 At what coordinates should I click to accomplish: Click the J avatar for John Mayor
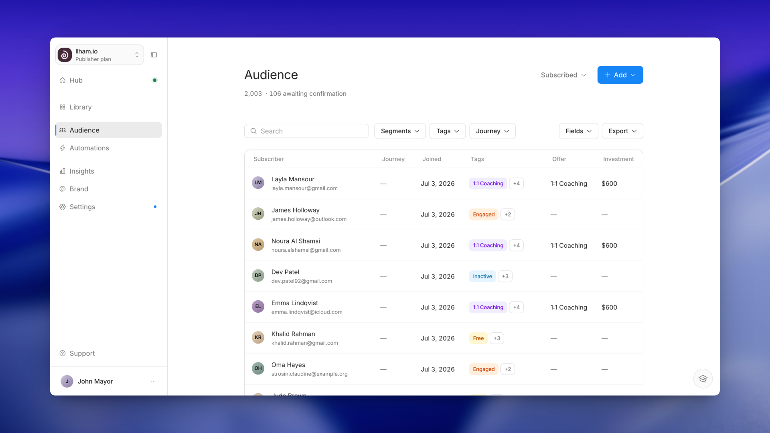pyautogui.click(x=67, y=381)
